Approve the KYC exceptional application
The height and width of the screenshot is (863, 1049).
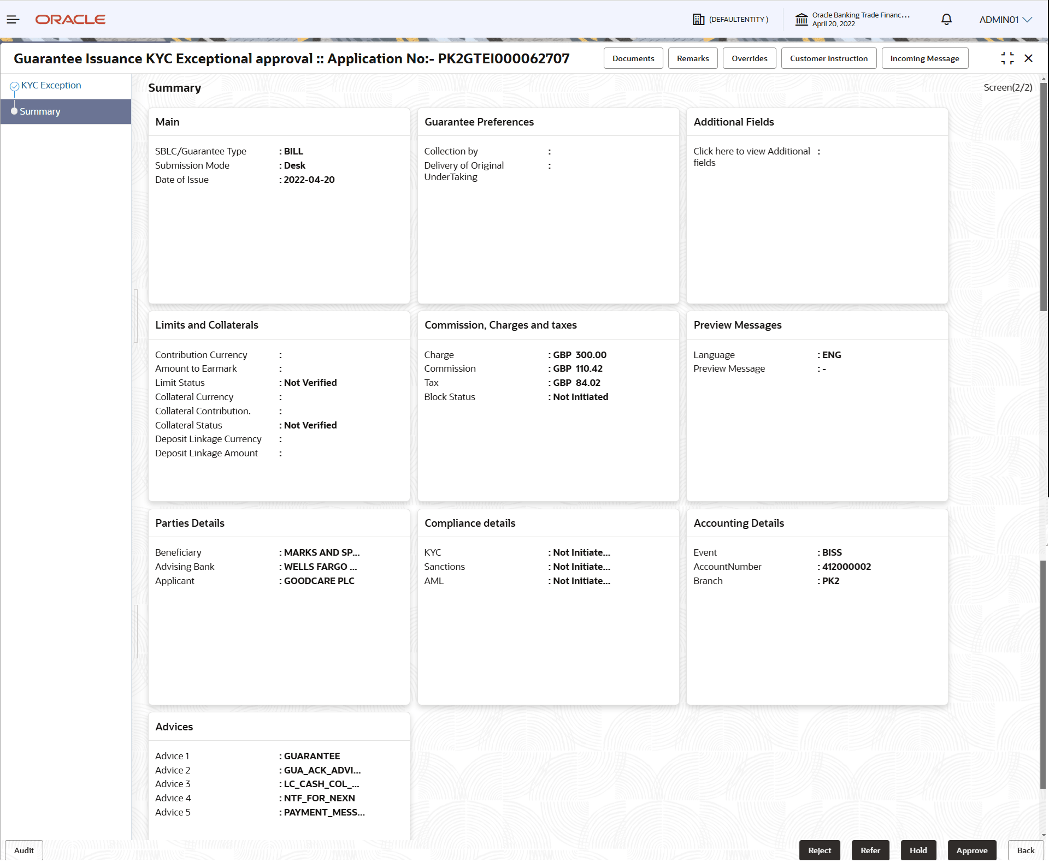(x=972, y=850)
